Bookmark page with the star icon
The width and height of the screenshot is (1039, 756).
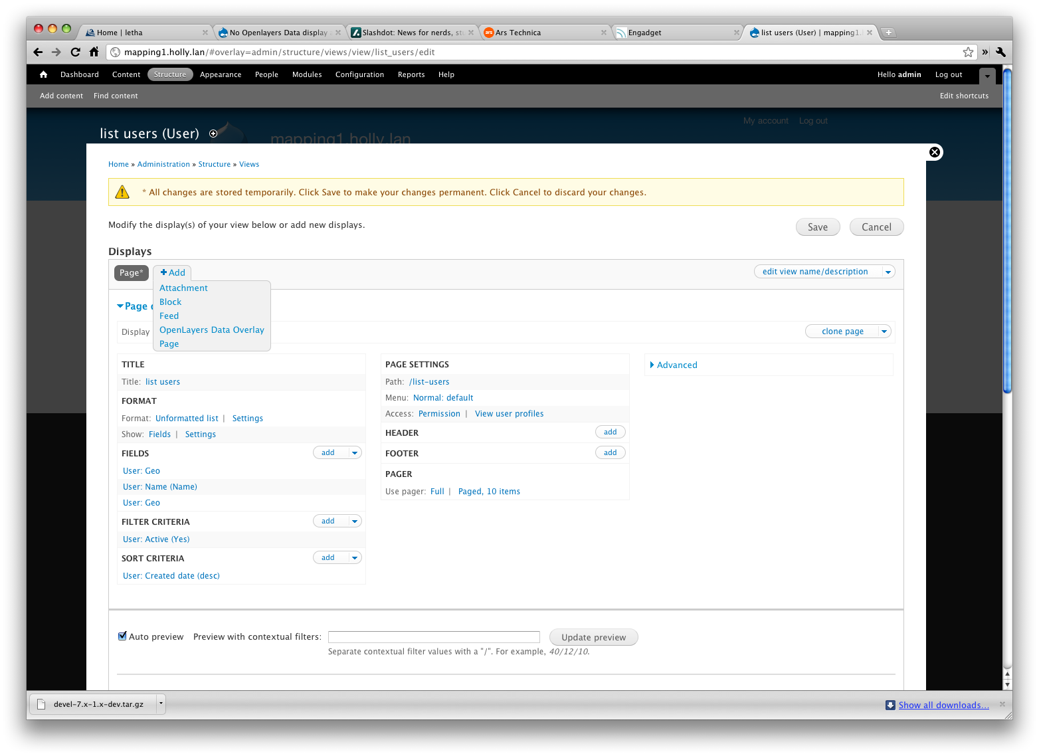pyautogui.click(x=968, y=52)
